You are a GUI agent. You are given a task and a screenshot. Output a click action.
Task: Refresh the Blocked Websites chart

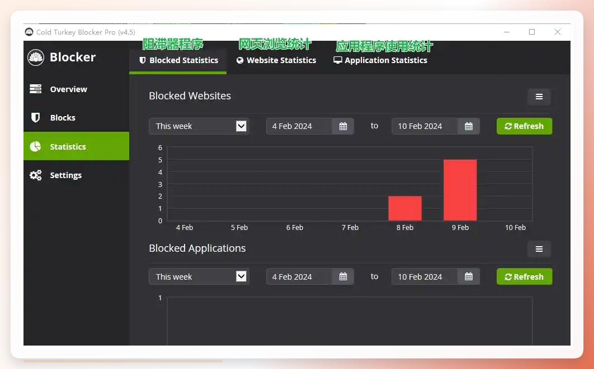click(x=524, y=126)
